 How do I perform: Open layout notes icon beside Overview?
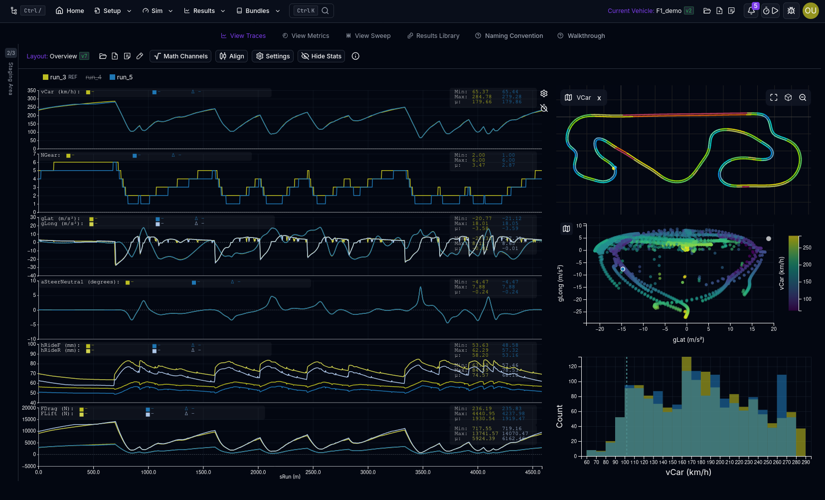point(127,56)
